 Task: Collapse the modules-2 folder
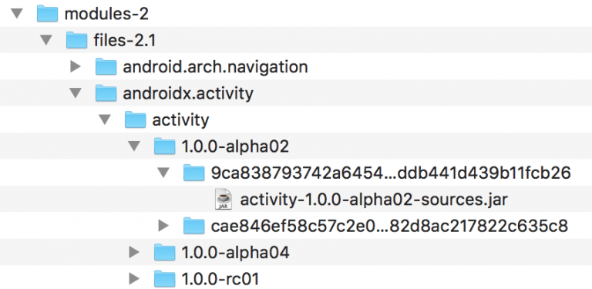pyautogui.click(x=17, y=14)
